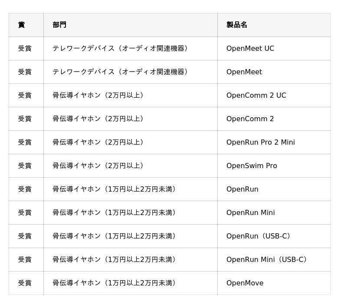Click the 受賞 cell in the OpenMove row
The image size is (347, 308).
click(25, 283)
